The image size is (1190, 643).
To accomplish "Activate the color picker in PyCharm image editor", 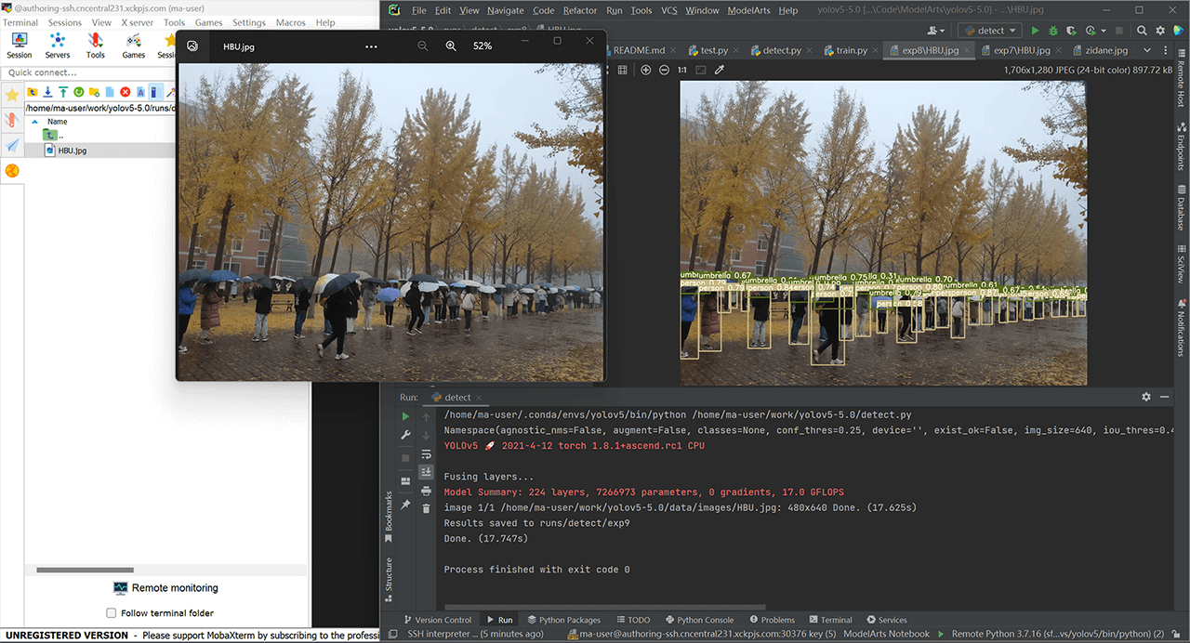I will tap(719, 70).
